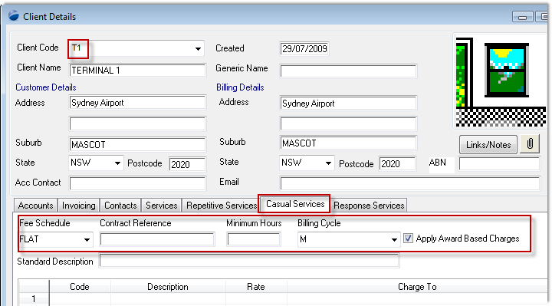Image resolution: width=552 pixels, height=306 pixels.
Task: Click the Email input field
Action: click(409, 183)
